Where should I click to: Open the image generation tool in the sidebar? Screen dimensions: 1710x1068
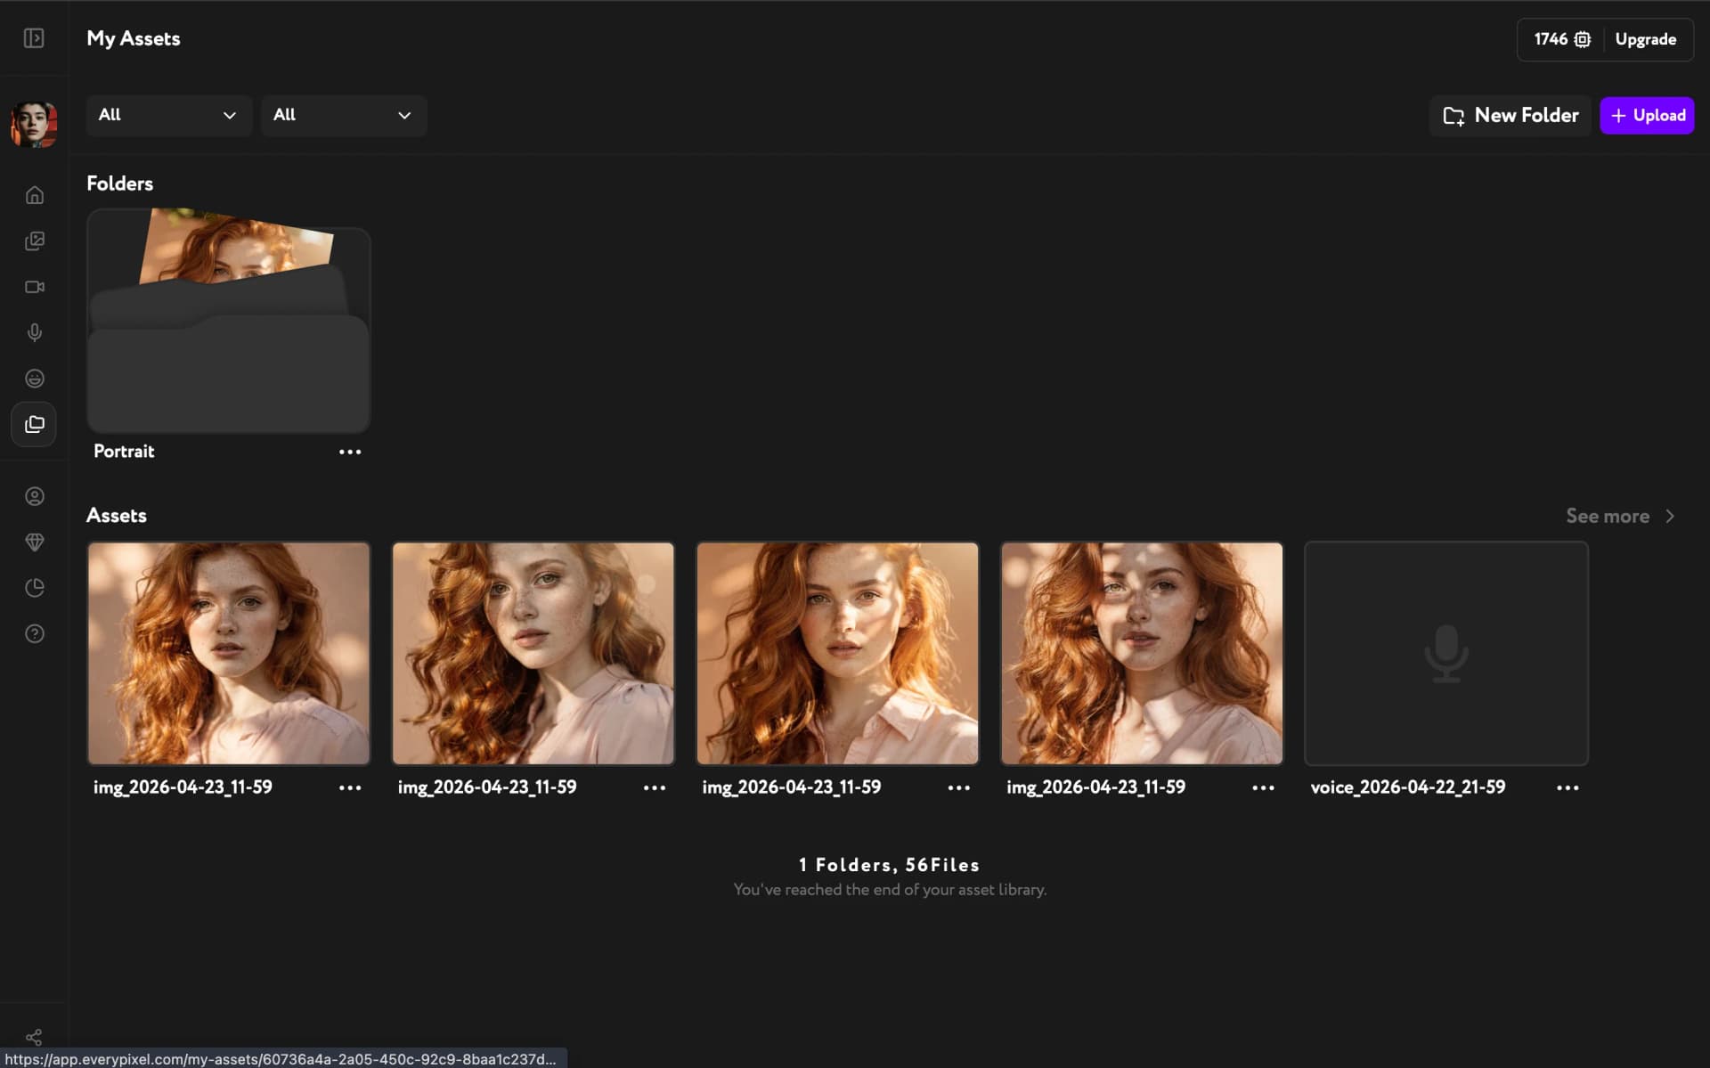click(34, 241)
